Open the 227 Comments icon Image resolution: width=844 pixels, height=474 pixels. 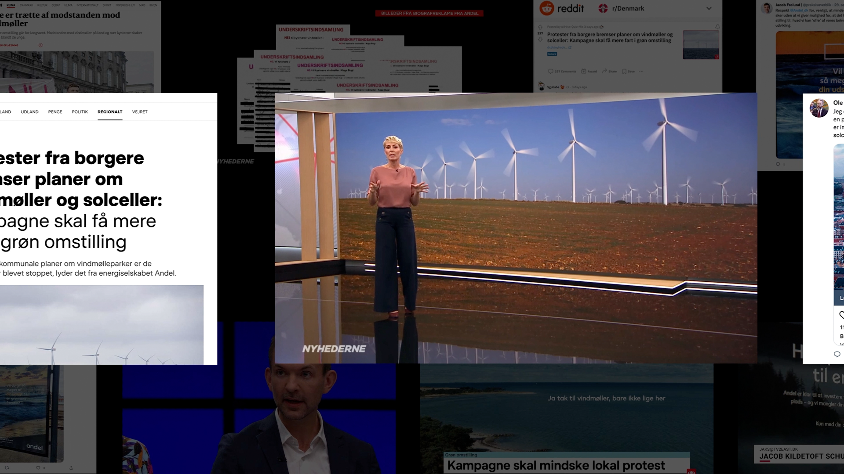551,71
